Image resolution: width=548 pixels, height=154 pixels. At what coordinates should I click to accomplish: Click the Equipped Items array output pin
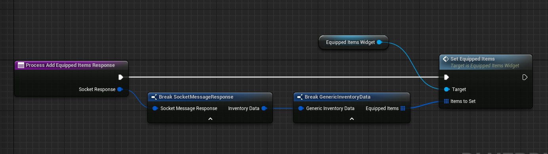pos(403,108)
